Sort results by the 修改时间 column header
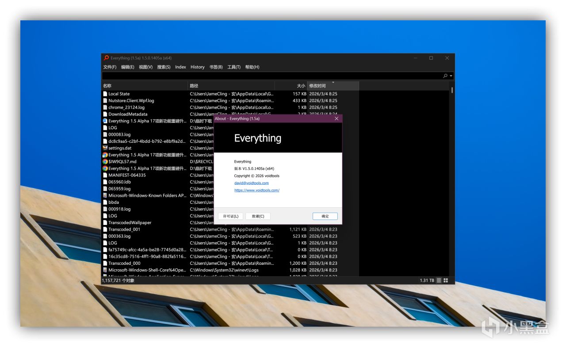566x347 pixels. tap(333, 86)
